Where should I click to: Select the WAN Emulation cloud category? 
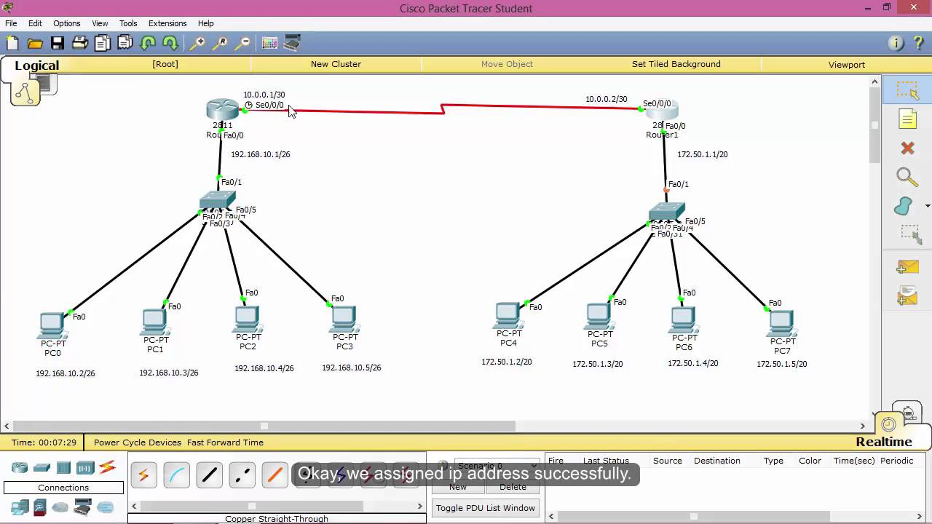pos(60,507)
